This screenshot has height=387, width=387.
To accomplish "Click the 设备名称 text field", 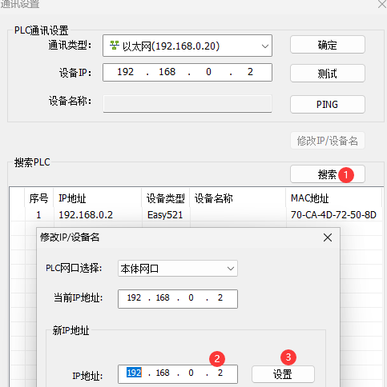I will point(187,104).
